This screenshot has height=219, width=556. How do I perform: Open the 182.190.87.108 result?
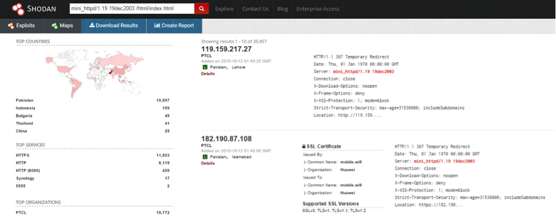point(226,139)
